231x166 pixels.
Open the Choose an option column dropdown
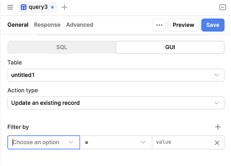44,142
